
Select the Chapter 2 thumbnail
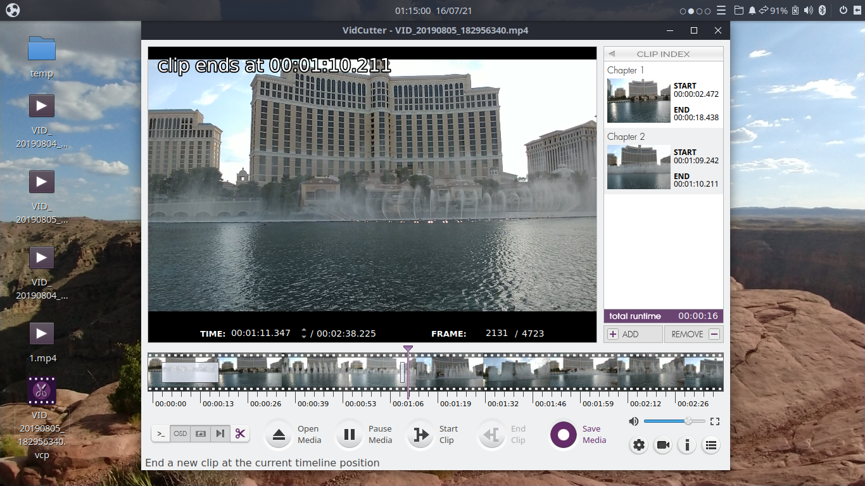tap(638, 167)
